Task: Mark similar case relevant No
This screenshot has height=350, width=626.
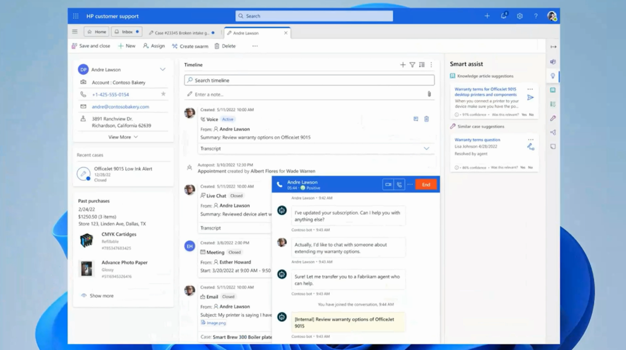Action: pos(530,167)
